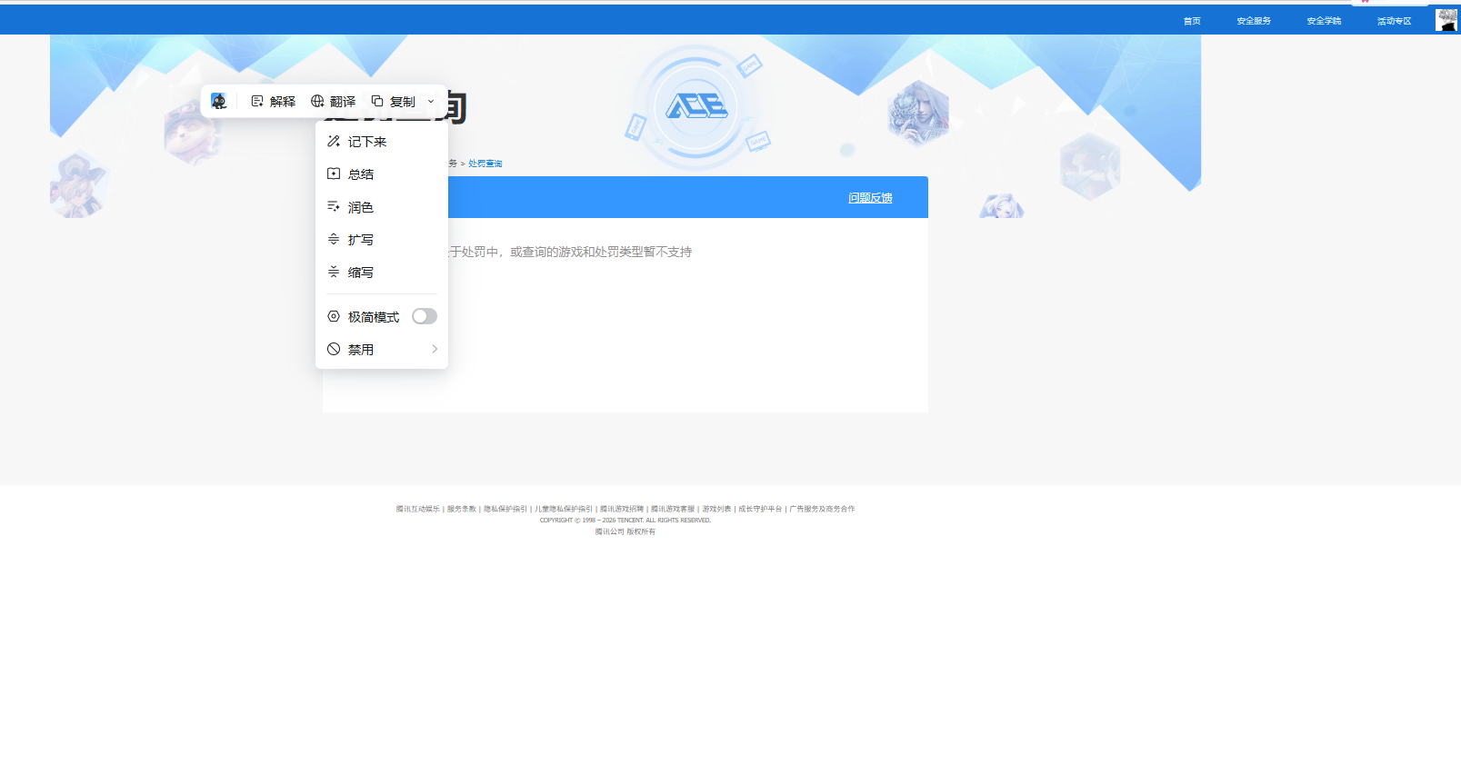The height and width of the screenshot is (784, 1461).
Task: Open 成长守护平台 footer link
Action: pos(760,509)
